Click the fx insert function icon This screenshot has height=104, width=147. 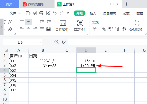pos(63,42)
